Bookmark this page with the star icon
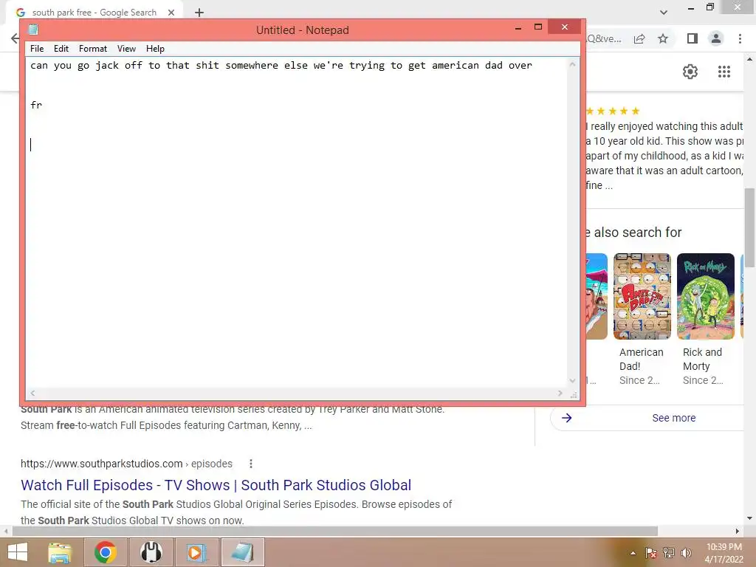The image size is (756, 567). point(663,38)
